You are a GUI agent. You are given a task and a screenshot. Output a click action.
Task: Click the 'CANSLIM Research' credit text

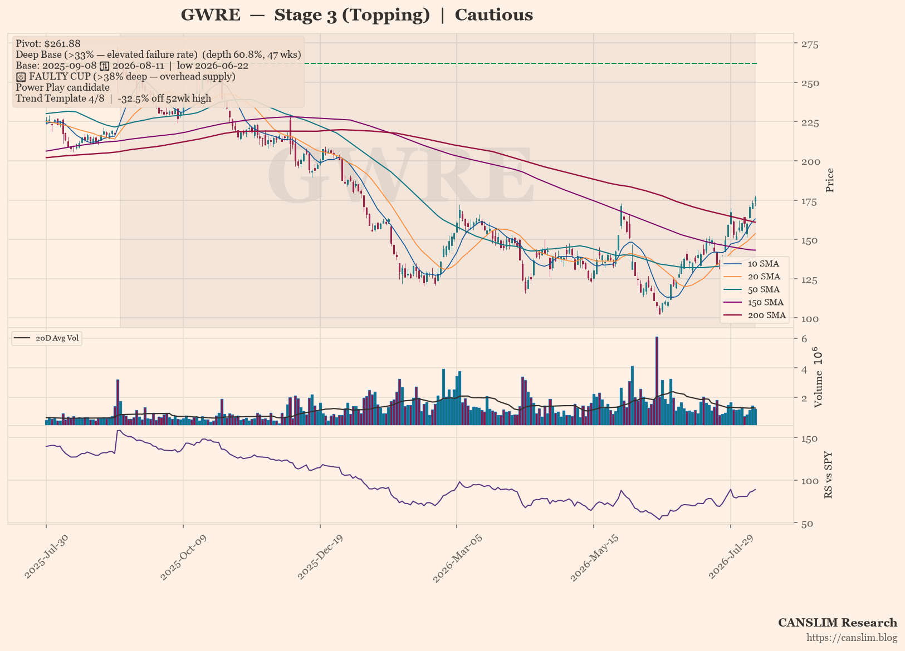coord(838,623)
